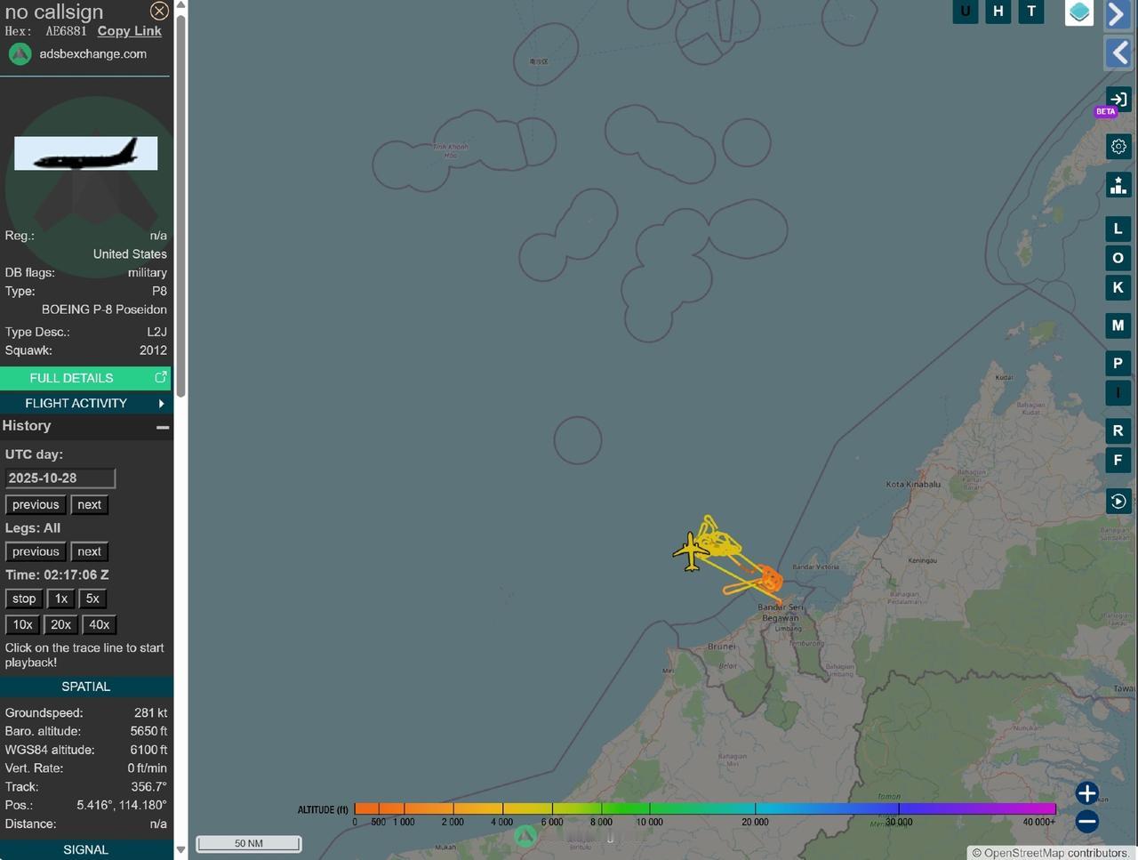Toggle the L map option

(x=1118, y=229)
